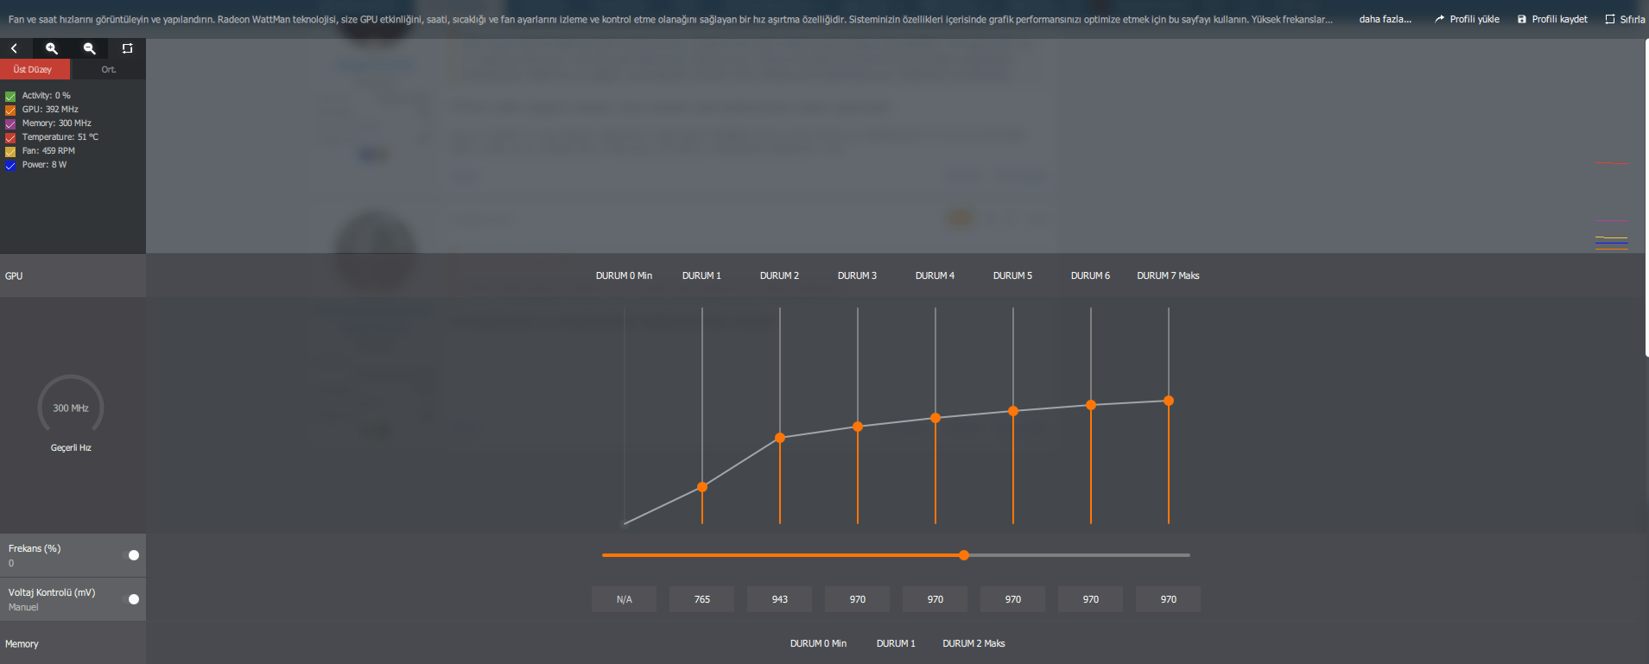Image resolution: width=1649 pixels, height=664 pixels.
Task: Click the orange frequency slider handle
Action: click(964, 555)
